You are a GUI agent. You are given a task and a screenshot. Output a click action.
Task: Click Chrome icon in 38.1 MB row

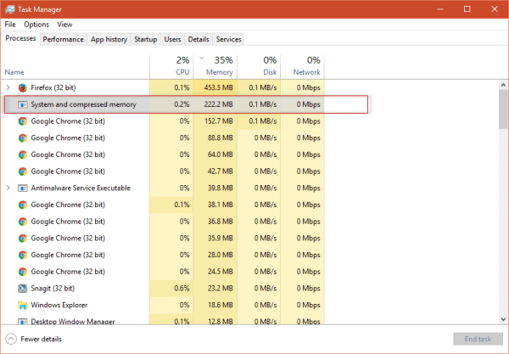point(22,205)
